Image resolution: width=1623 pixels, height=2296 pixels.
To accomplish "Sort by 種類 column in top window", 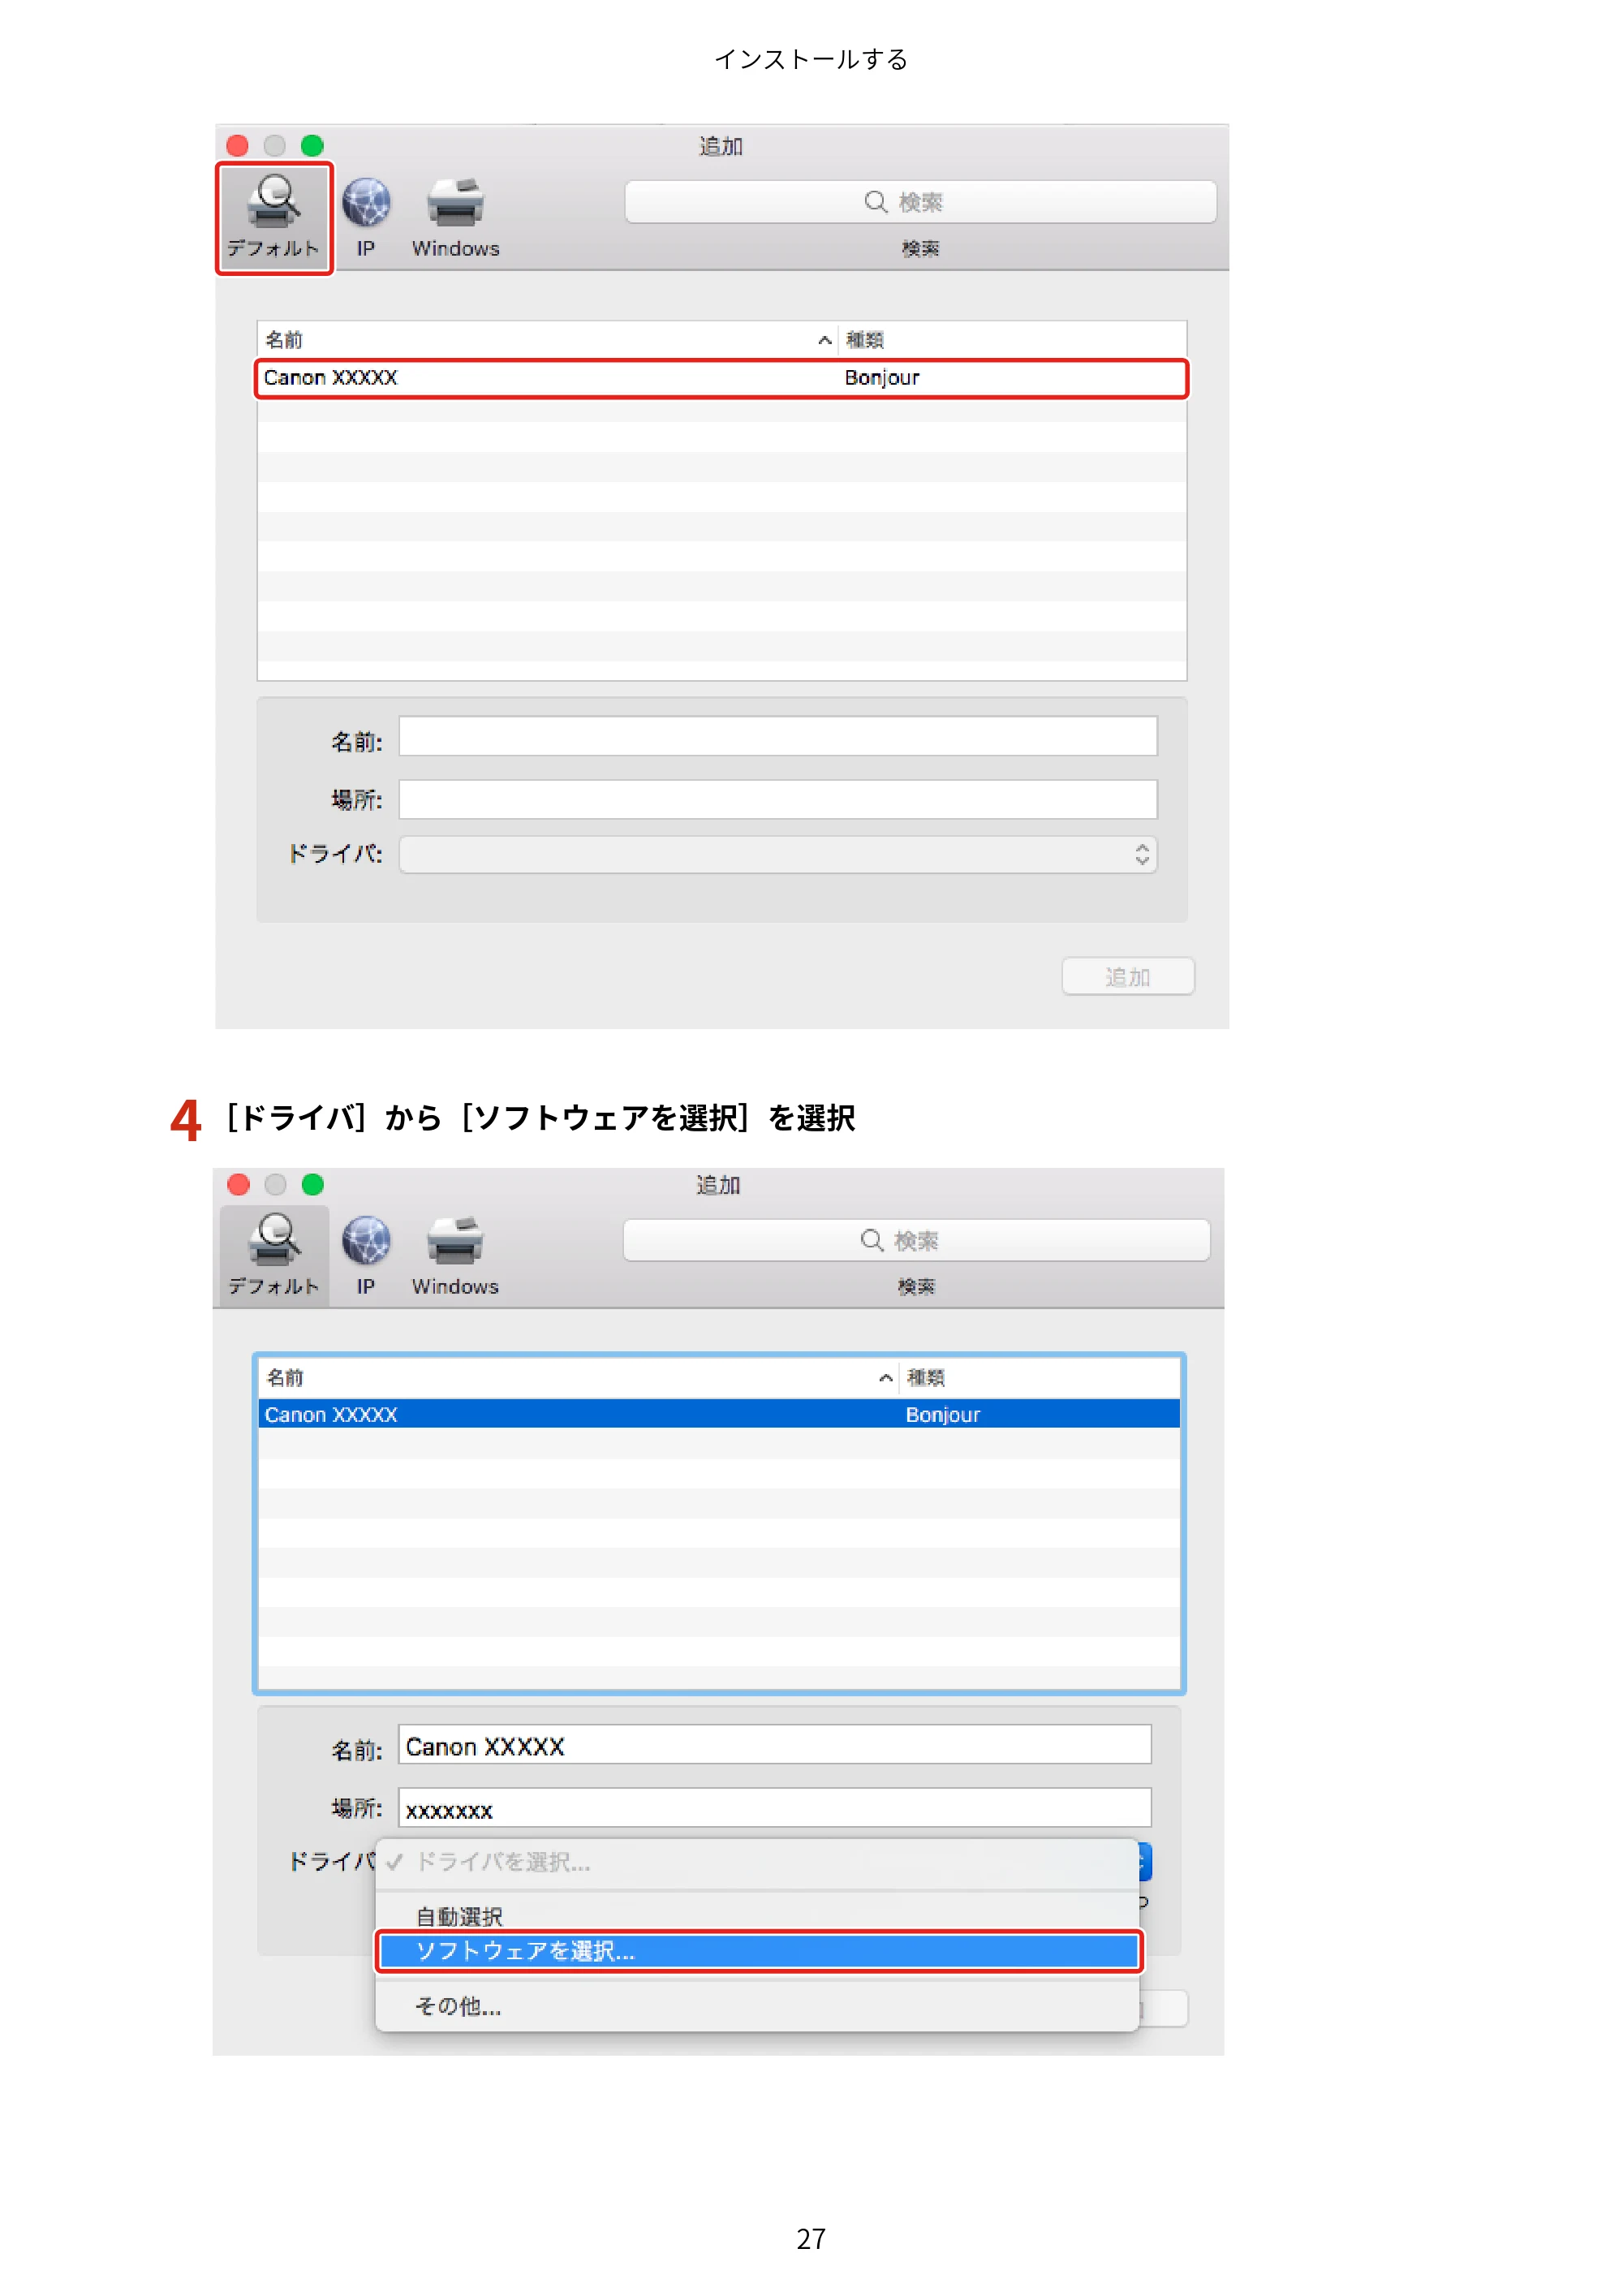I will (1011, 340).
